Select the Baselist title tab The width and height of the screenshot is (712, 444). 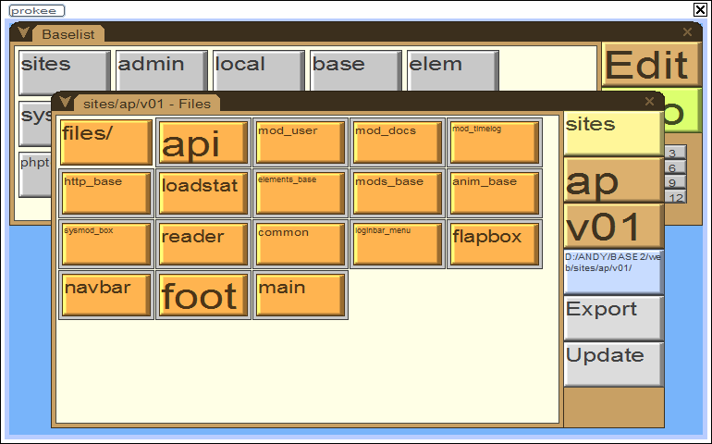[x=68, y=34]
